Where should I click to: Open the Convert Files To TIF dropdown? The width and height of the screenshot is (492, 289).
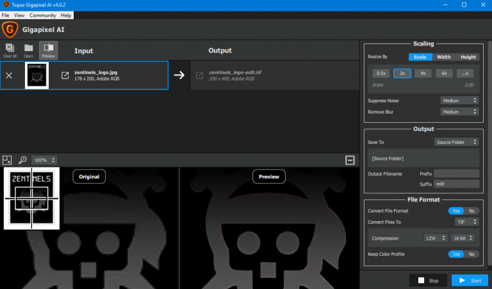coord(467,222)
